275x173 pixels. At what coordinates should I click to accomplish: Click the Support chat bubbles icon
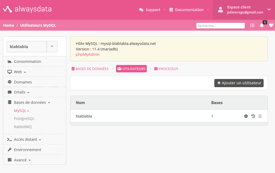pyautogui.click(x=141, y=10)
